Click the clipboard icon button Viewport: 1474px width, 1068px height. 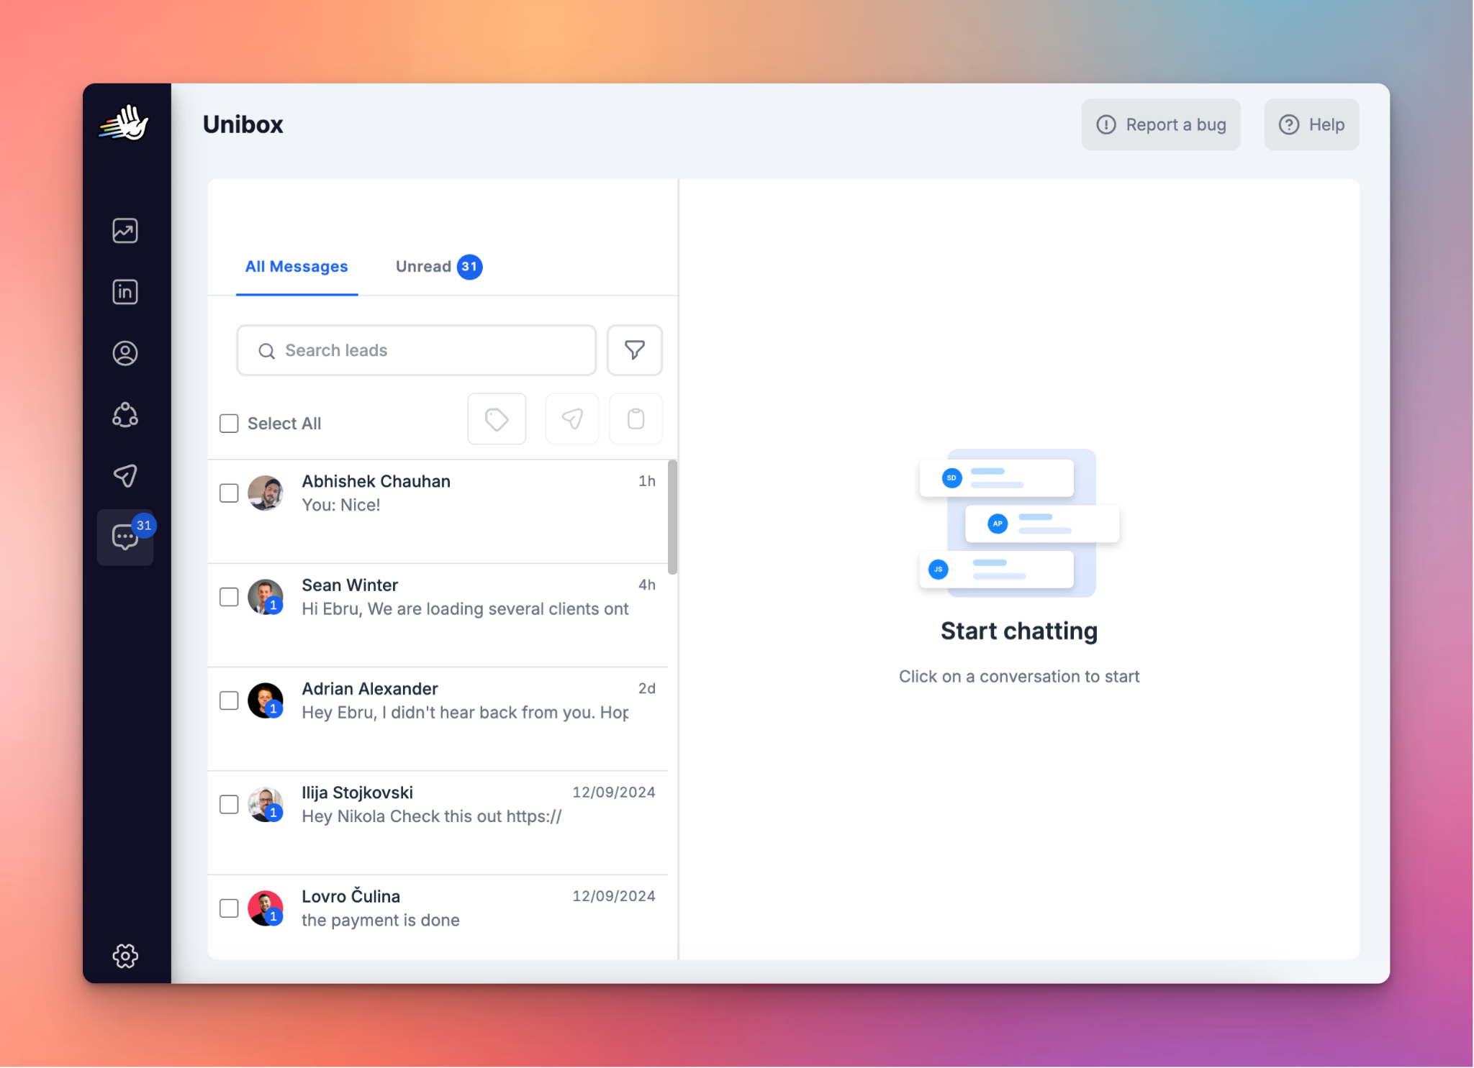point(636,419)
